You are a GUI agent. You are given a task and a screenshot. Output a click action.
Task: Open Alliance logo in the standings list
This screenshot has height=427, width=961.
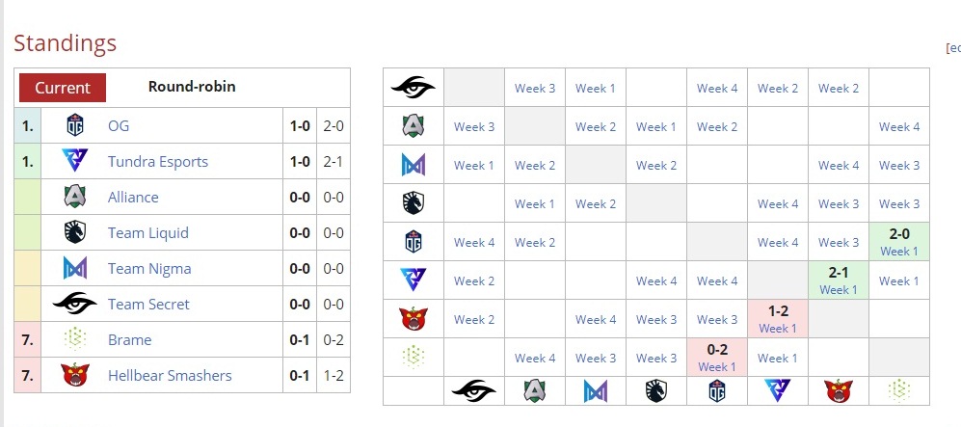click(76, 197)
